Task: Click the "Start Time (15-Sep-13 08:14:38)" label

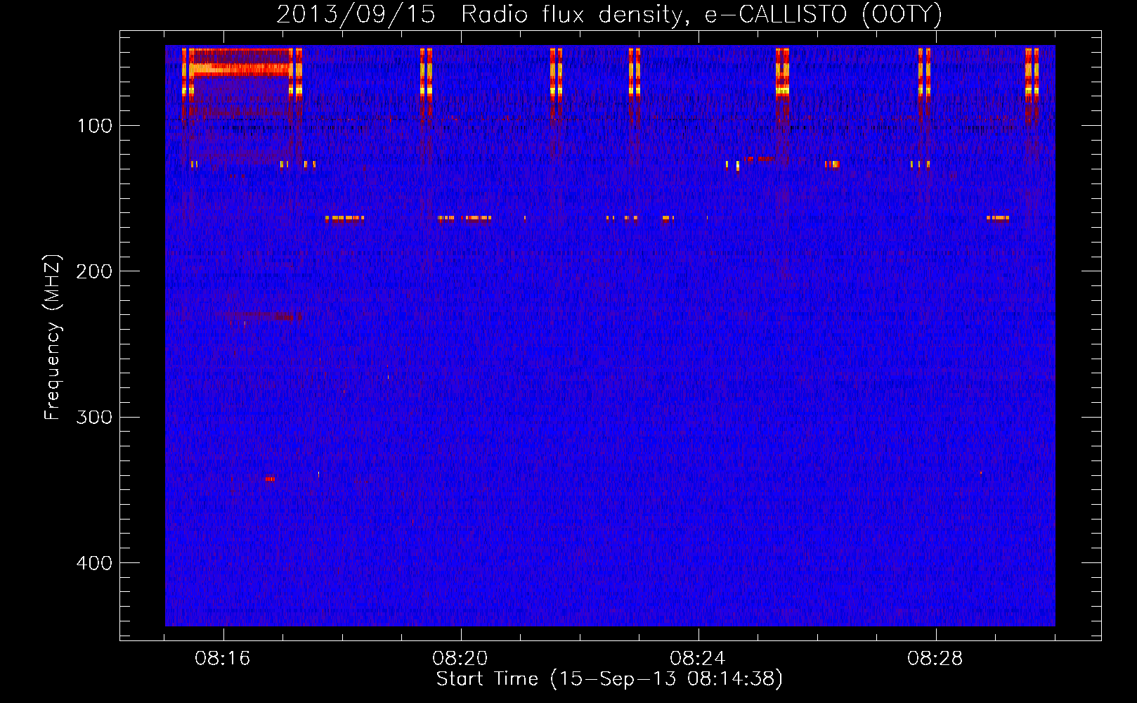Action: pos(609,679)
